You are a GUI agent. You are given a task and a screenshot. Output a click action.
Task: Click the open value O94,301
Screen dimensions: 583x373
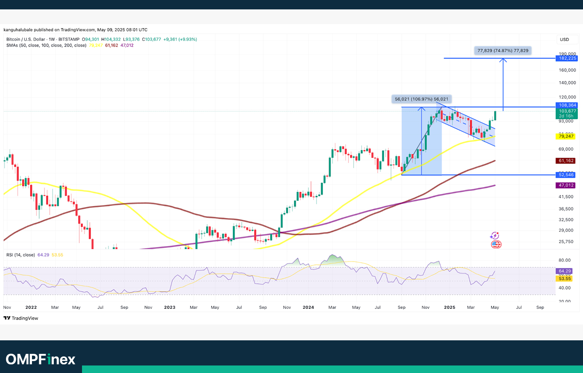point(91,39)
